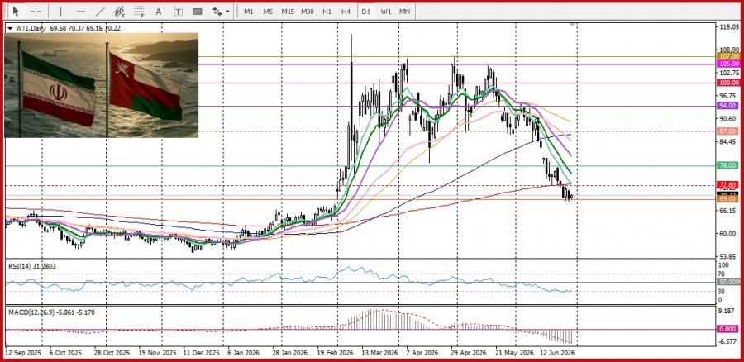The width and height of the screenshot is (744, 362).
Task: Click the 6 Jan 2026 date label
Action: tap(245, 353)
